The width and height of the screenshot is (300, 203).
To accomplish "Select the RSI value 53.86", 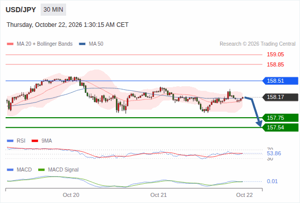I will coord(274,153).
